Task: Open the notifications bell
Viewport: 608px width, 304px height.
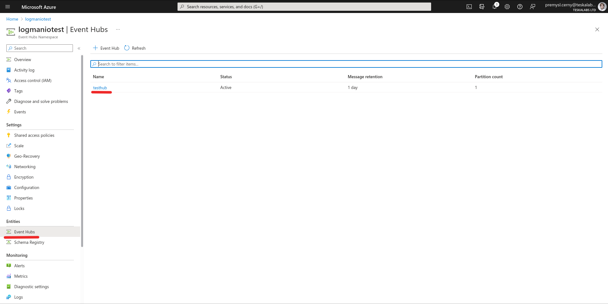Action: pos(495,7)
